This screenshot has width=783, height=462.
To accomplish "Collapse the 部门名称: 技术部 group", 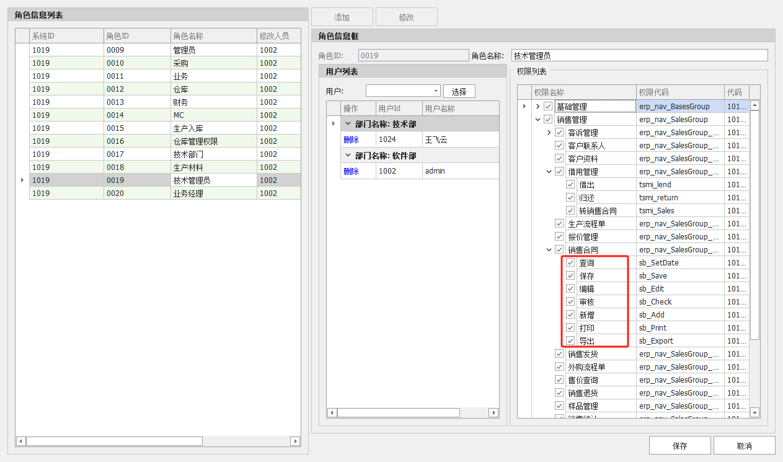I will (x=348, y=123).
